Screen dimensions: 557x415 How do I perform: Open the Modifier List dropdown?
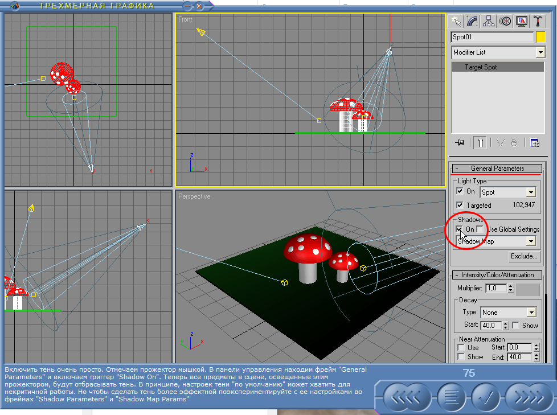[x=498, y=52]
